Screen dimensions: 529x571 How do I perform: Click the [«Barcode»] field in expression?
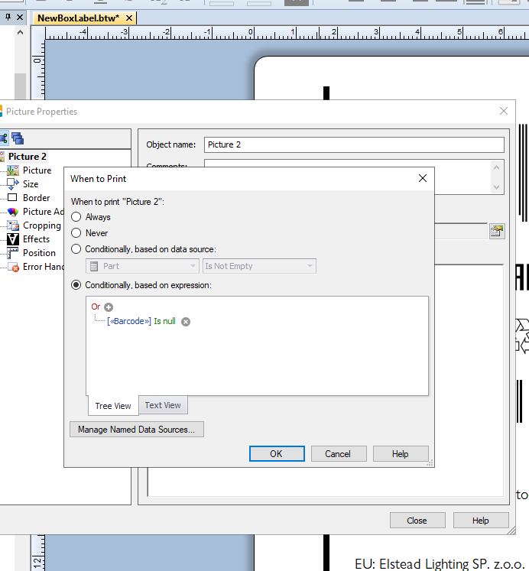click(129, 321)
